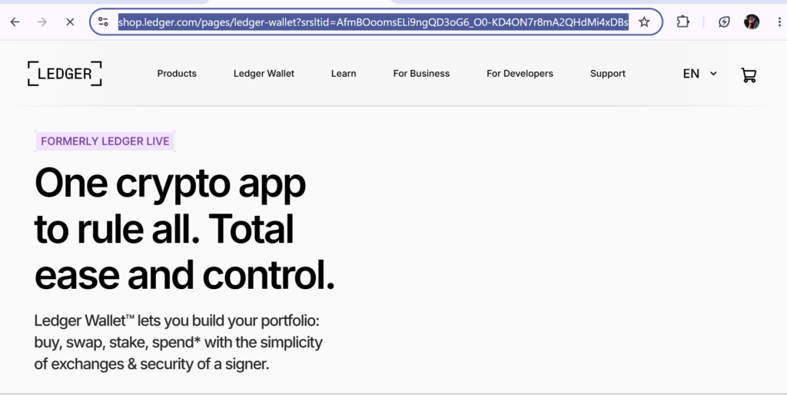Open the Support nav item
This screenshot has width=787, height=395.
coord(608,74)
